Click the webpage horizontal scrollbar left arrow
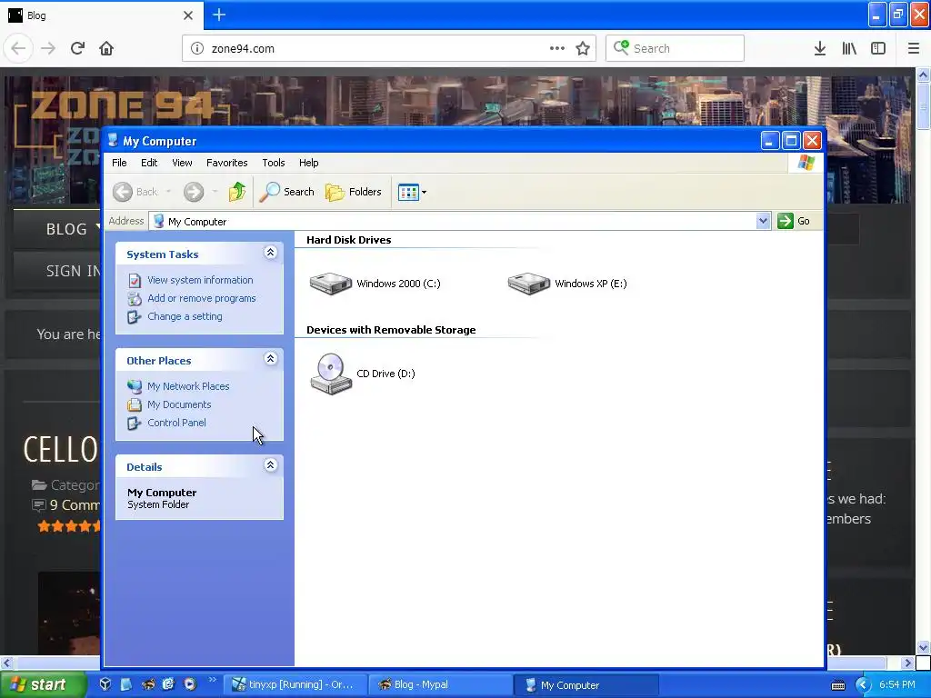 click(6, 663)
